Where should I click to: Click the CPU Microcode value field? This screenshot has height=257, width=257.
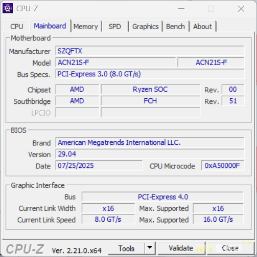click(x=222, y=165)
